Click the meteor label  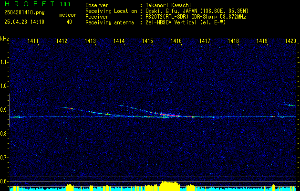[x=68, y=15]
